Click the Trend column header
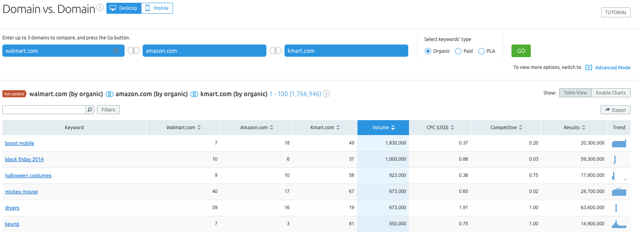Viewport: 638px width, 232px height. point(619,128)
